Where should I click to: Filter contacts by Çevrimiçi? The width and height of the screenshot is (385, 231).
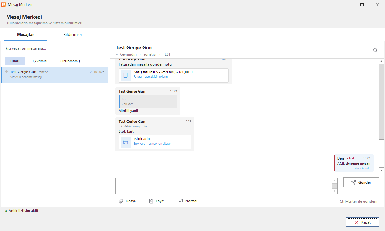click(40, 61)
